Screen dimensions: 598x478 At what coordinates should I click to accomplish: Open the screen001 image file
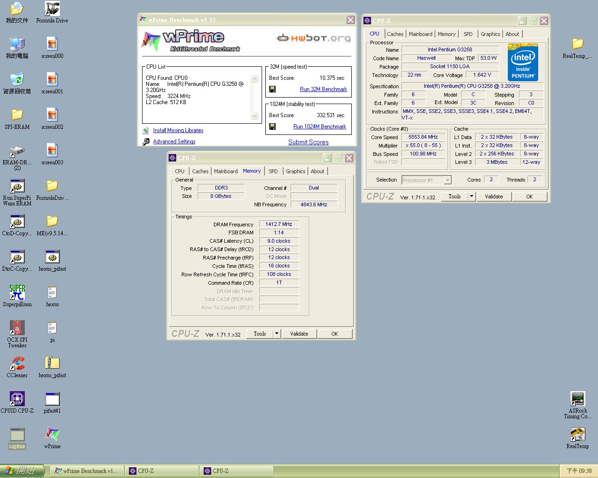52,83
